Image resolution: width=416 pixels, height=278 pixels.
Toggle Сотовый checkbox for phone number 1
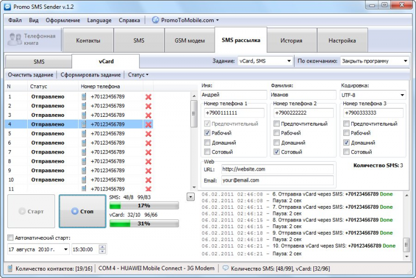point(207,152)
